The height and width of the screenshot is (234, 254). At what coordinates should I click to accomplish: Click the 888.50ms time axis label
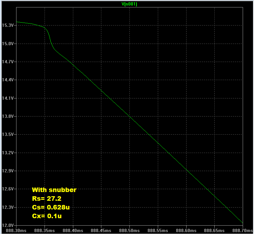[129, 230]
